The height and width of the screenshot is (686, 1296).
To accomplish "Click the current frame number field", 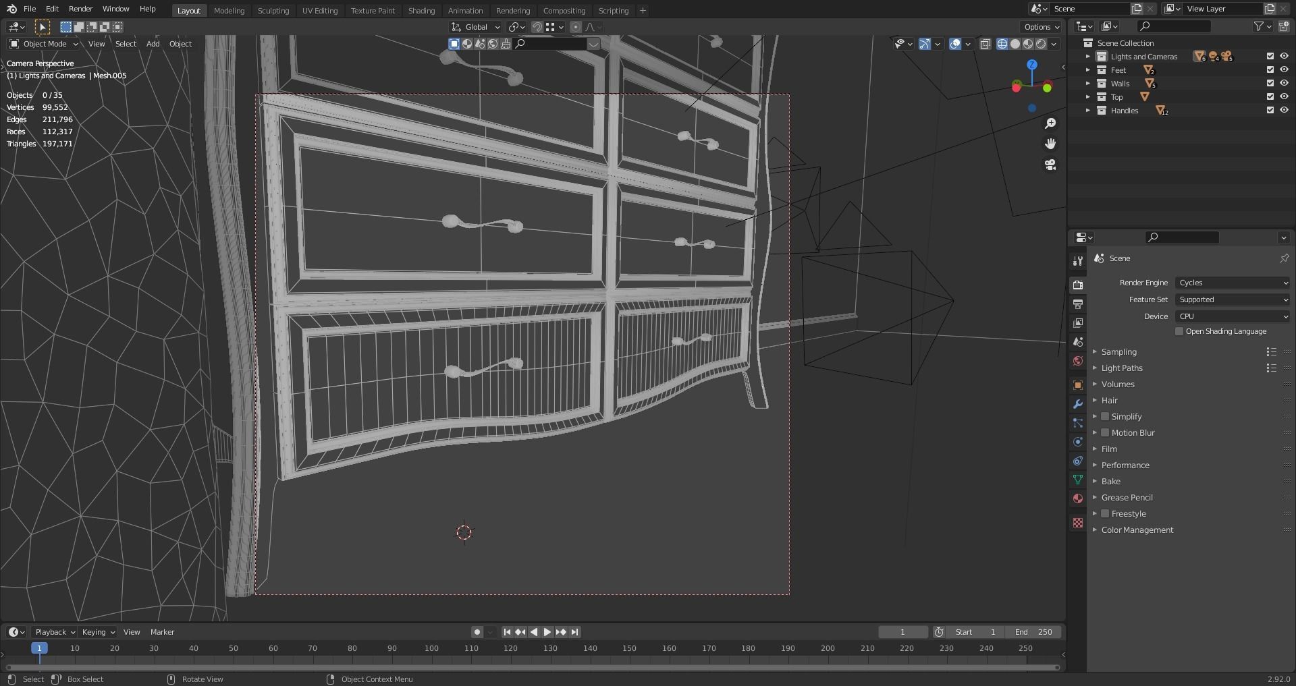I will point(902,632).
